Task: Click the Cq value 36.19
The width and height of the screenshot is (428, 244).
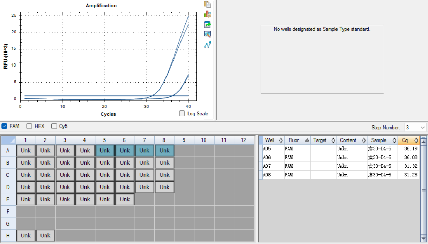Action: point(411,148)
